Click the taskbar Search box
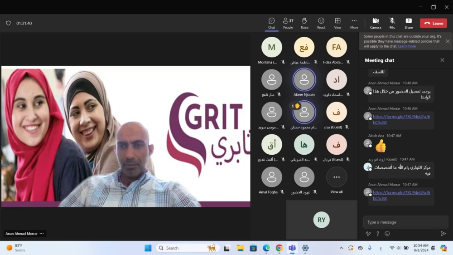The height and width of the screenshot is (255, 453). tap(188, 248)
